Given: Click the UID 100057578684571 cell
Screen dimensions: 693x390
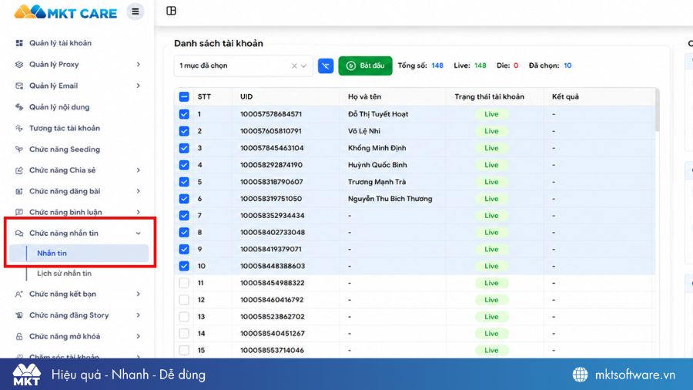Looking at the screenshot, I should 271,114.
